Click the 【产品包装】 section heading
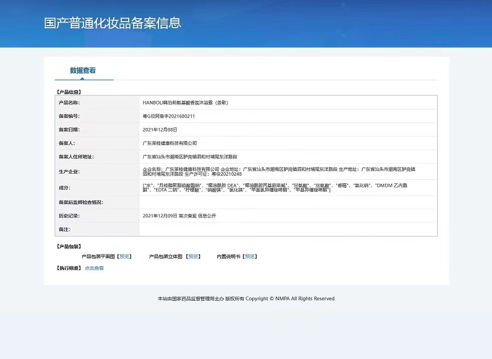Image resolution: width=492 pixels, height=359 pixels. pyautogui.click(x=68, y=247)
